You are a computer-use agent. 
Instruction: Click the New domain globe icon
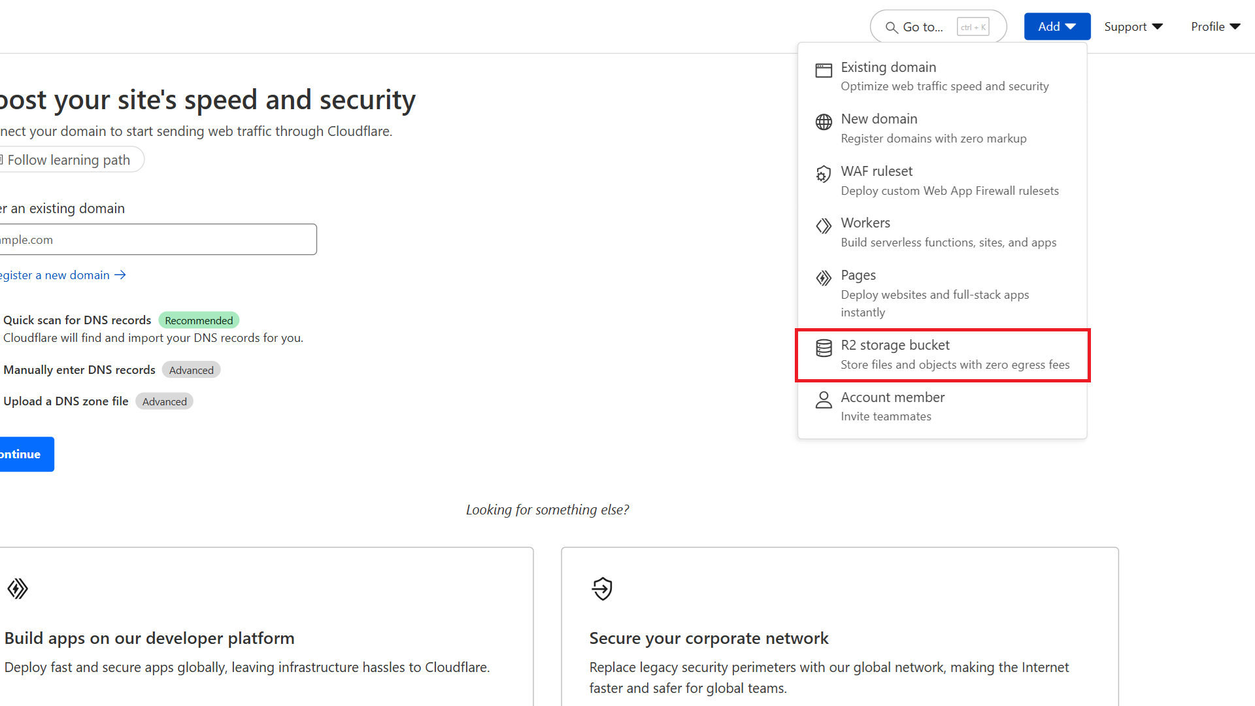click(x=824, y=122)
